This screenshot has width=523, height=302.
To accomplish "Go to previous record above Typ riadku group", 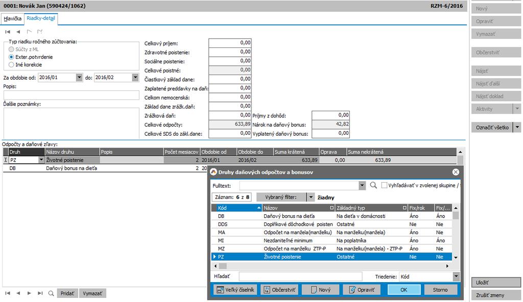I will point(18,32).
